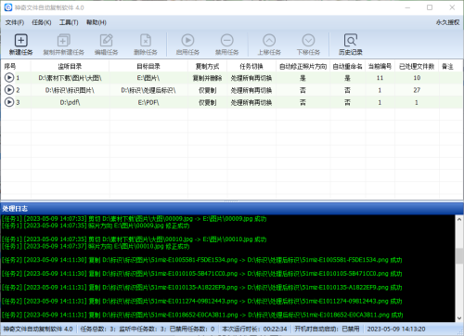
Task: Click the 监听目录 column header
Action: point(70,66)
